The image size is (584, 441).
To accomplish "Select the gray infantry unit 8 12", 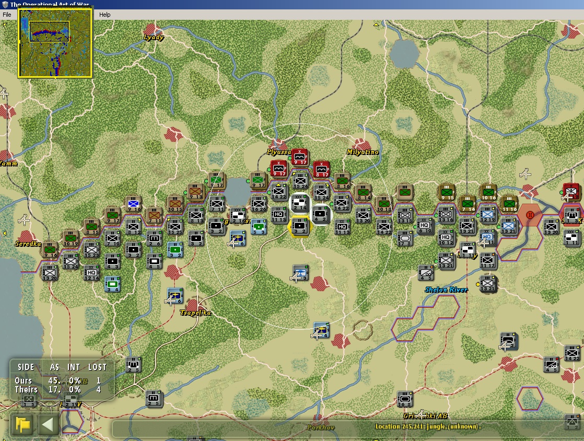I will click(133, 227).
